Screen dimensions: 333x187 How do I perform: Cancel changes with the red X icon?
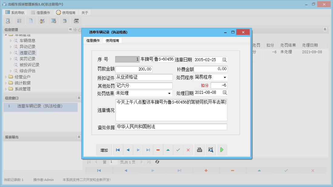click(x=188, y=150)
